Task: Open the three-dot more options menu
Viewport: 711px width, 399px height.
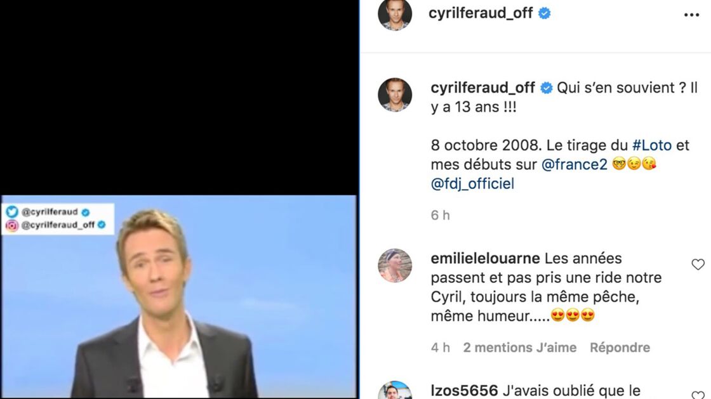Action: click(x=691, y=15)
